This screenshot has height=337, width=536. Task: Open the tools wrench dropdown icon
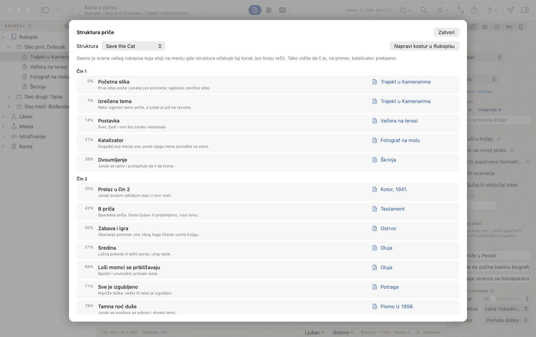pyautogui.click(x=442, y=10)
